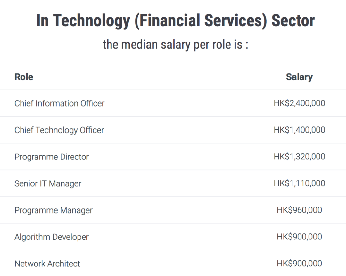Click the median salary per role subtitle
Image resolution: width=346 pixels, height=276 pixels.
pos(176,45)
